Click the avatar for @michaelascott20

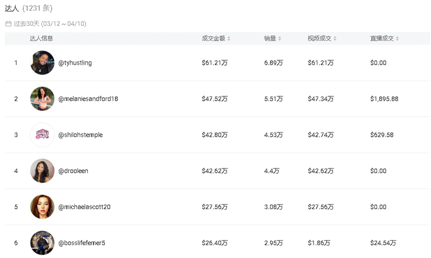(x=42, y=207)
